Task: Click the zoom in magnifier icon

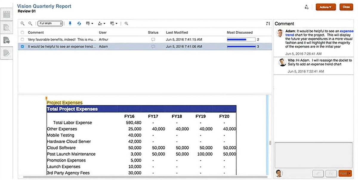Action: (22, 24)
